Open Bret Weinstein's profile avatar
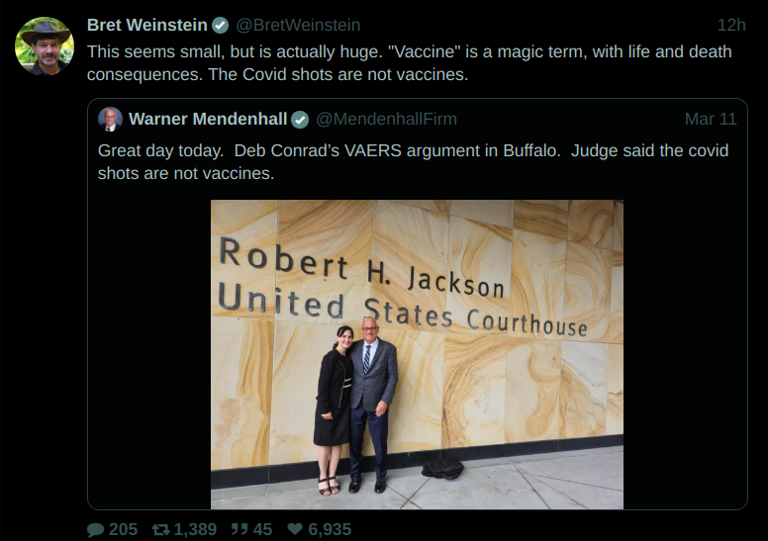Image resolution: width=768 pixels, height=541 pixels. click(45, 46)
